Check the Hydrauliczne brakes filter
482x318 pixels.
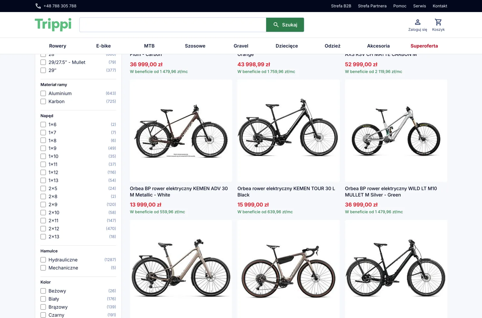[43, 260]
